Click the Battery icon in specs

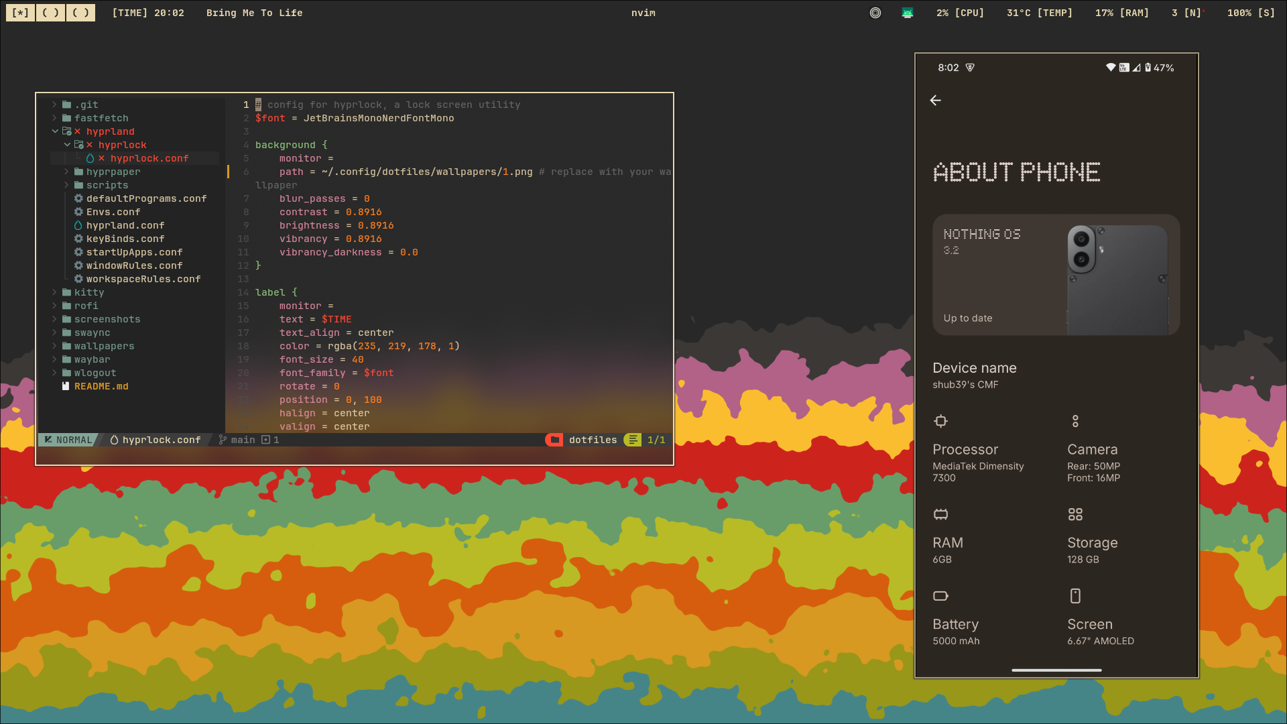pyautogui.click(x=940, y=596)
